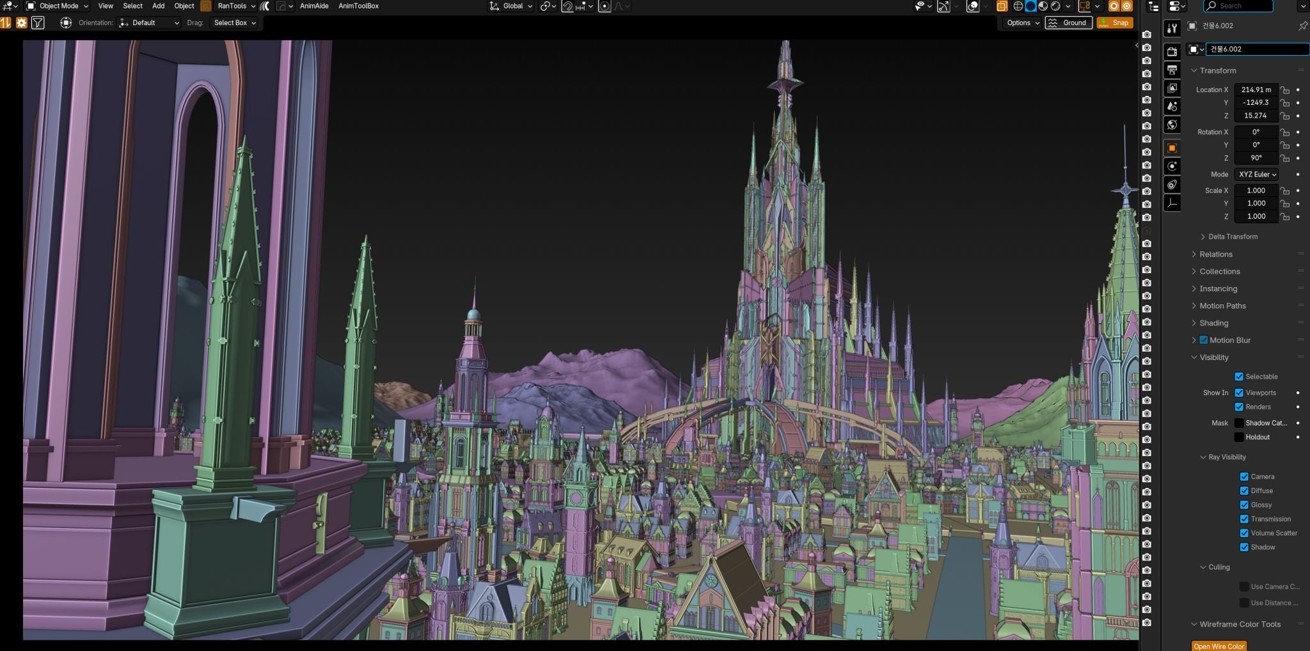Lock the Location X value
The width and height of the screenshot is (1310, 651).
pos(1284,90)
